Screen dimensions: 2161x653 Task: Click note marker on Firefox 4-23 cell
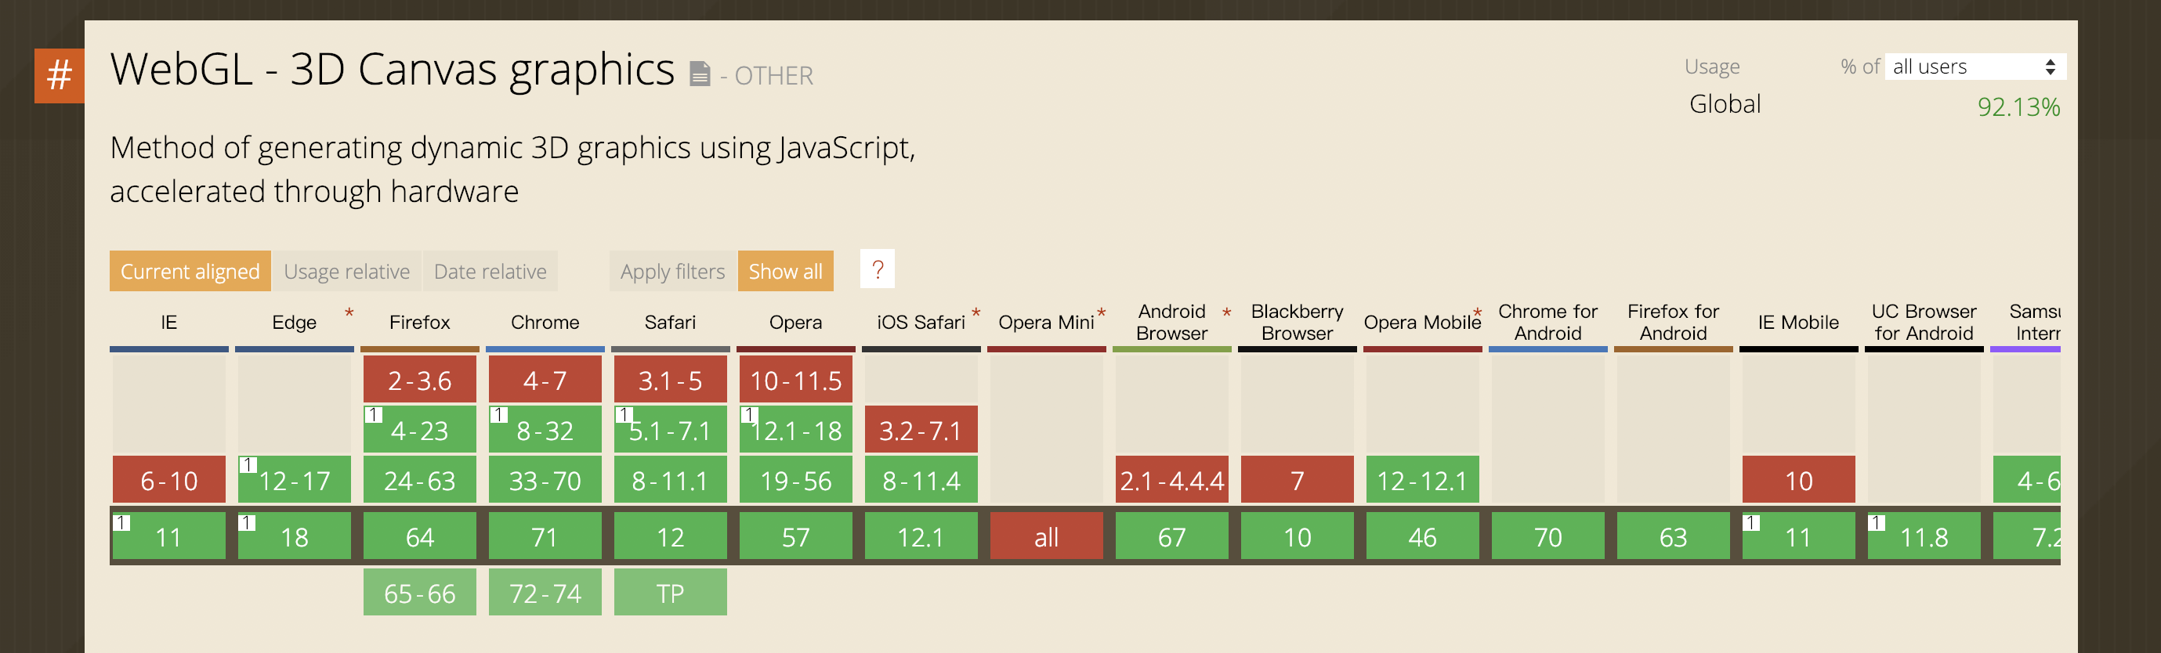[373, 415]
